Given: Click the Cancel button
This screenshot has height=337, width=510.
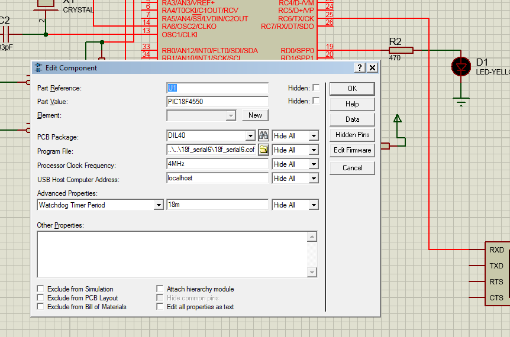Looking at the screenshot, I should pyautogui.click(x=352, y=168).
